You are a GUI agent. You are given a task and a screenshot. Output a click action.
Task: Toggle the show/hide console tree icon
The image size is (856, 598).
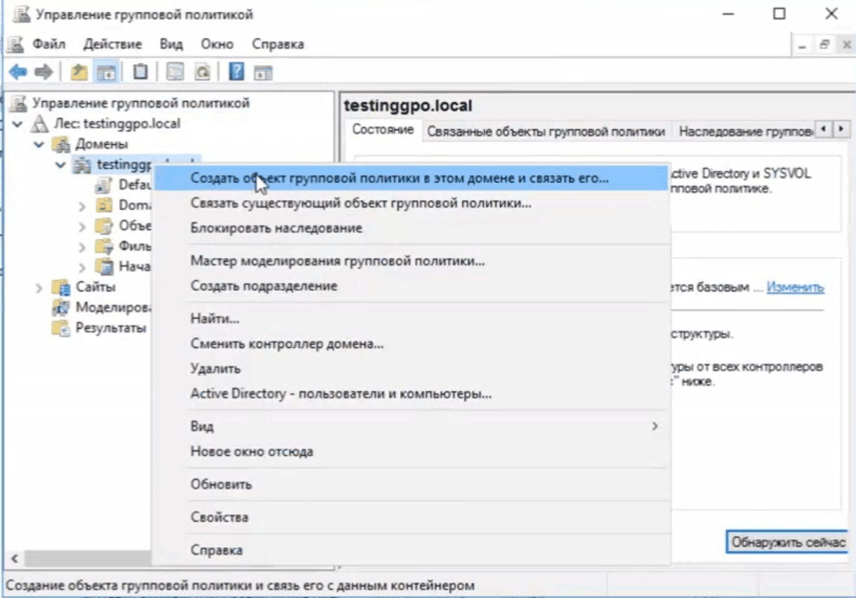tap(107, 72)
